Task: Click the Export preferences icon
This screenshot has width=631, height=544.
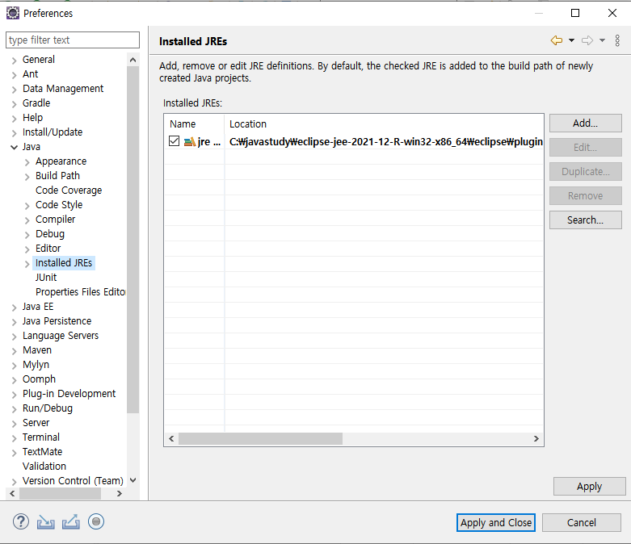Action: click(x=71, y=522)
